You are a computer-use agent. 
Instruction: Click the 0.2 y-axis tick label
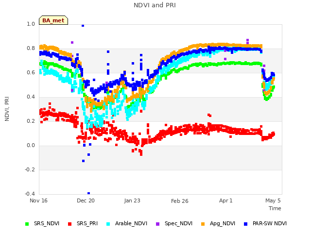click(x=31, y=121)
